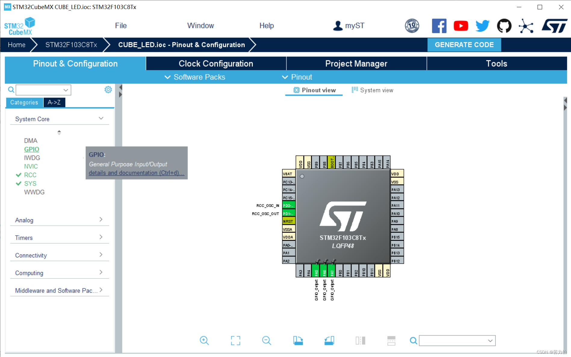This screenshot has height=357, width=571.
Task: Open the File menu
Action: click(x=121, y=26)
